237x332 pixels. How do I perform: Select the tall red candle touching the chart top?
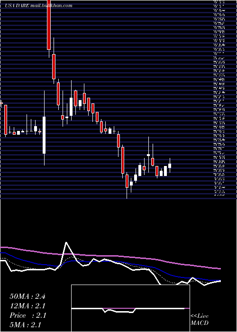(x=49, y=25)
